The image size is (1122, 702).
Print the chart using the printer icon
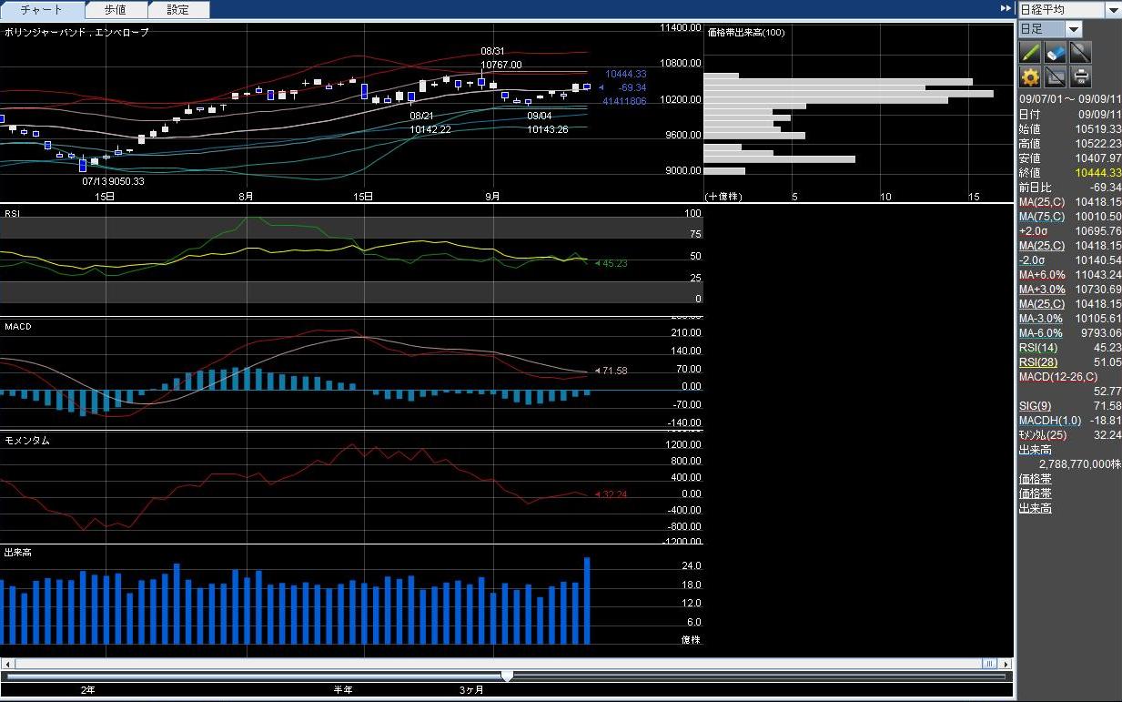[x=1080, y=76]
